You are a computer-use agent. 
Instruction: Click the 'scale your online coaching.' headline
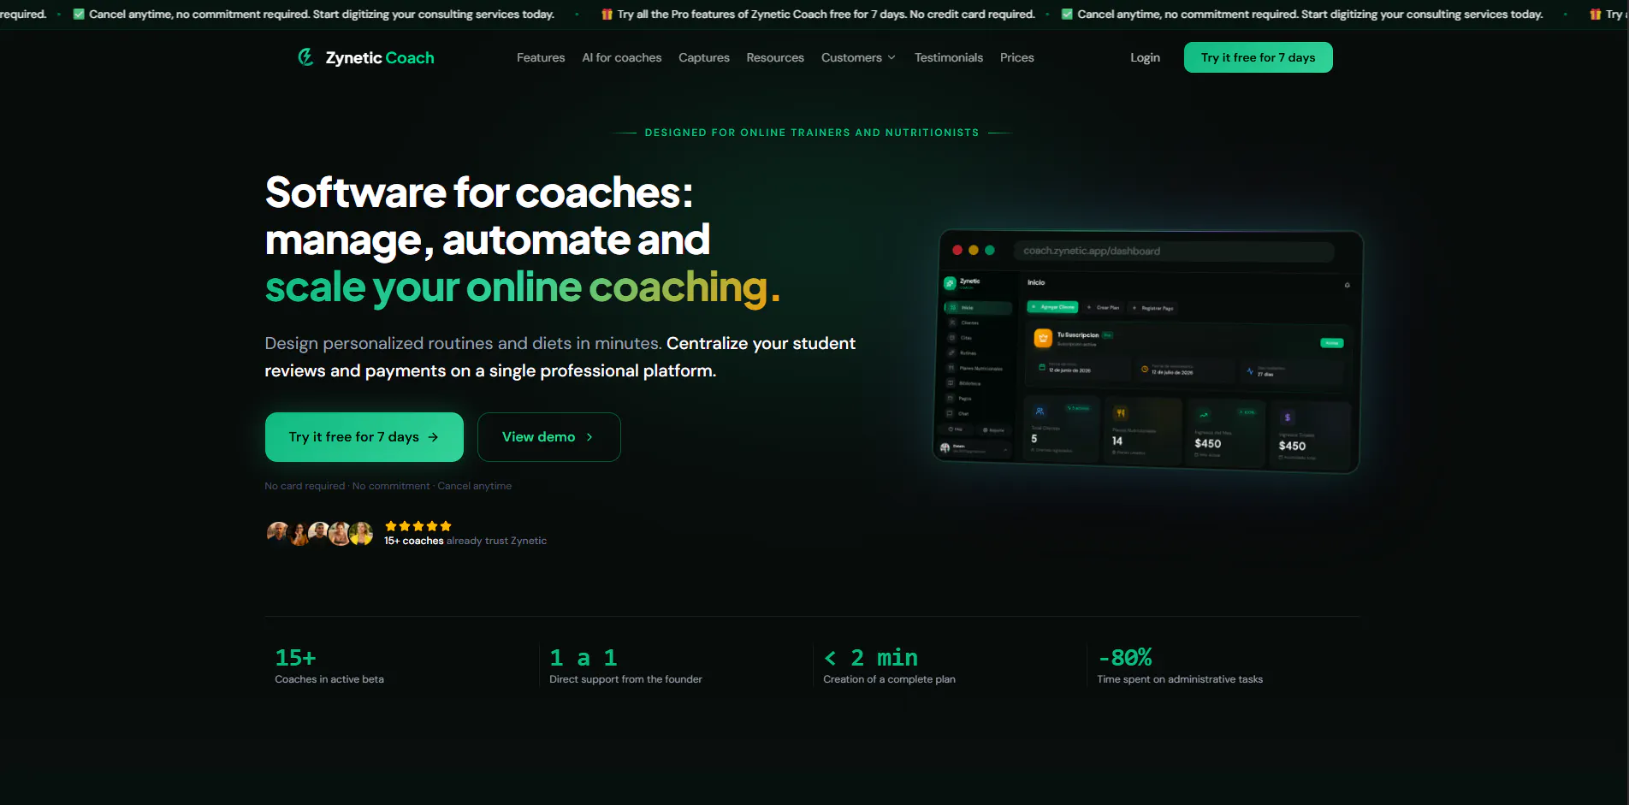(x=522, y=287)
